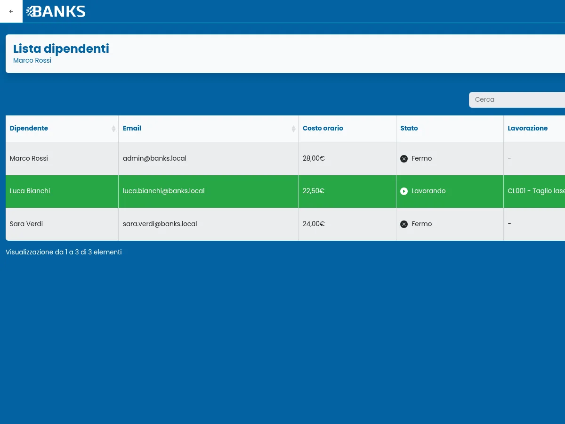Image resolution: width=565 pixels, height=424 pixels.
Task: Select the Luca Bianchi employee name cell
Action: tap(62, 191)
